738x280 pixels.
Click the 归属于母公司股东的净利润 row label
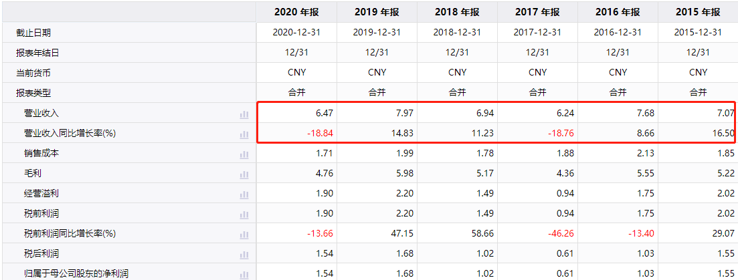pyautogui.click(x=76, y=273)
